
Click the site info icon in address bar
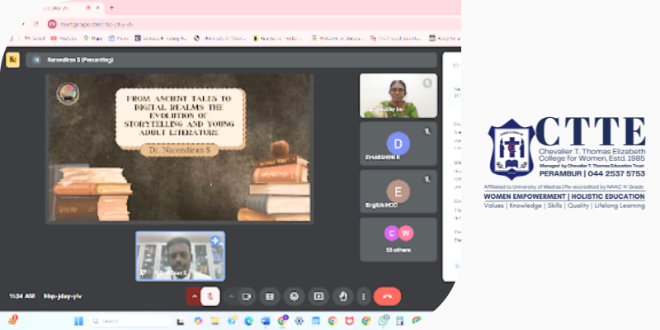point(52,24)
